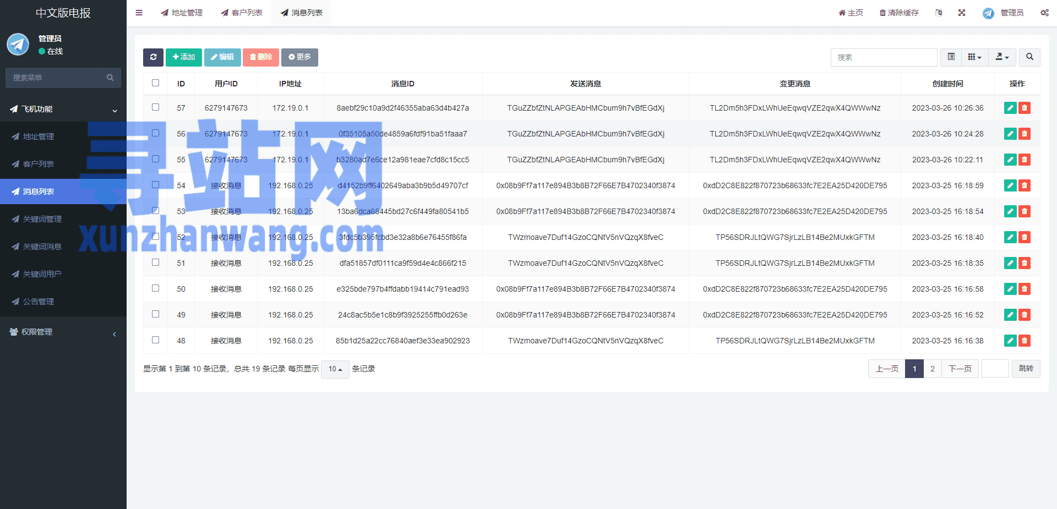This screenshot has height=509, width=1057.
Task: Click the green 添加 button
Action: pos(183,57)
